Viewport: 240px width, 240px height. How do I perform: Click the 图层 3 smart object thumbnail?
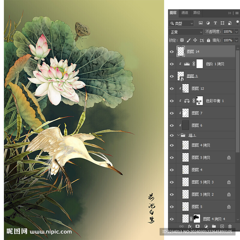pyautogui.click(x=181, y=76)
